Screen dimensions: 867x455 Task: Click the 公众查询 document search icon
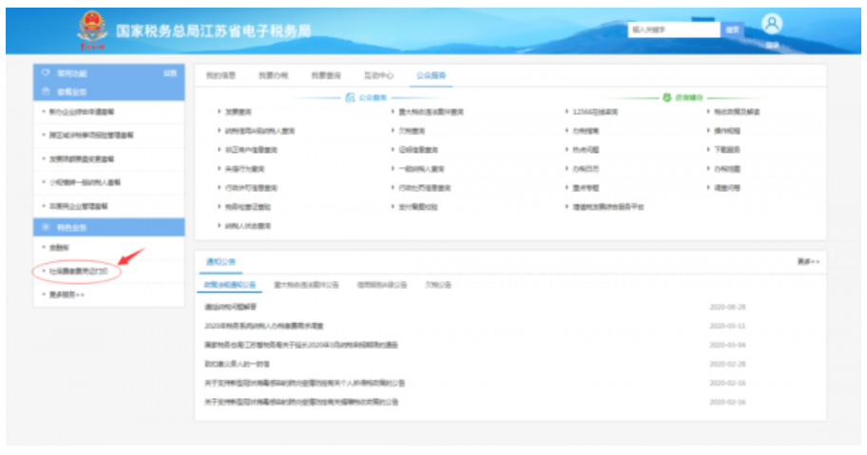350,97
